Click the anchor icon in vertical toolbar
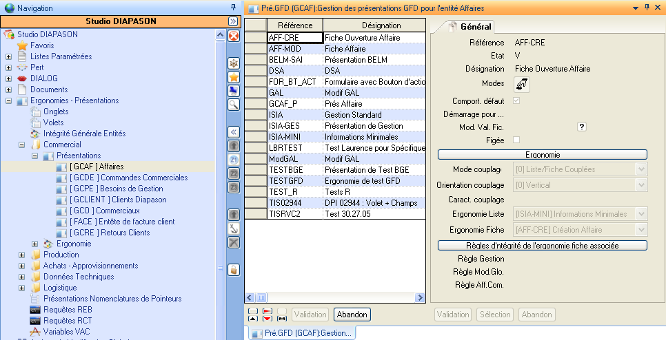The image size is (666, 340). tap(234, 229)
